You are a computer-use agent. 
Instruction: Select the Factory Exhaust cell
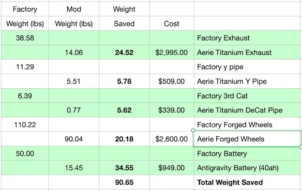pyautogui.click(x=248, y=38)
